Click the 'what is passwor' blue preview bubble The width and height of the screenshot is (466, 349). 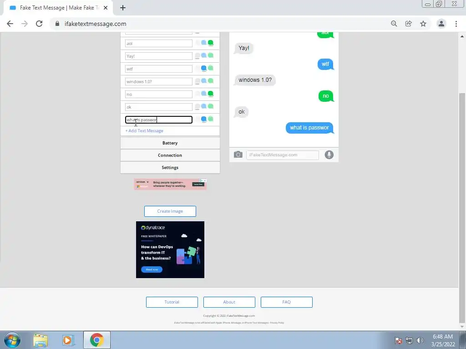[309, 128]
